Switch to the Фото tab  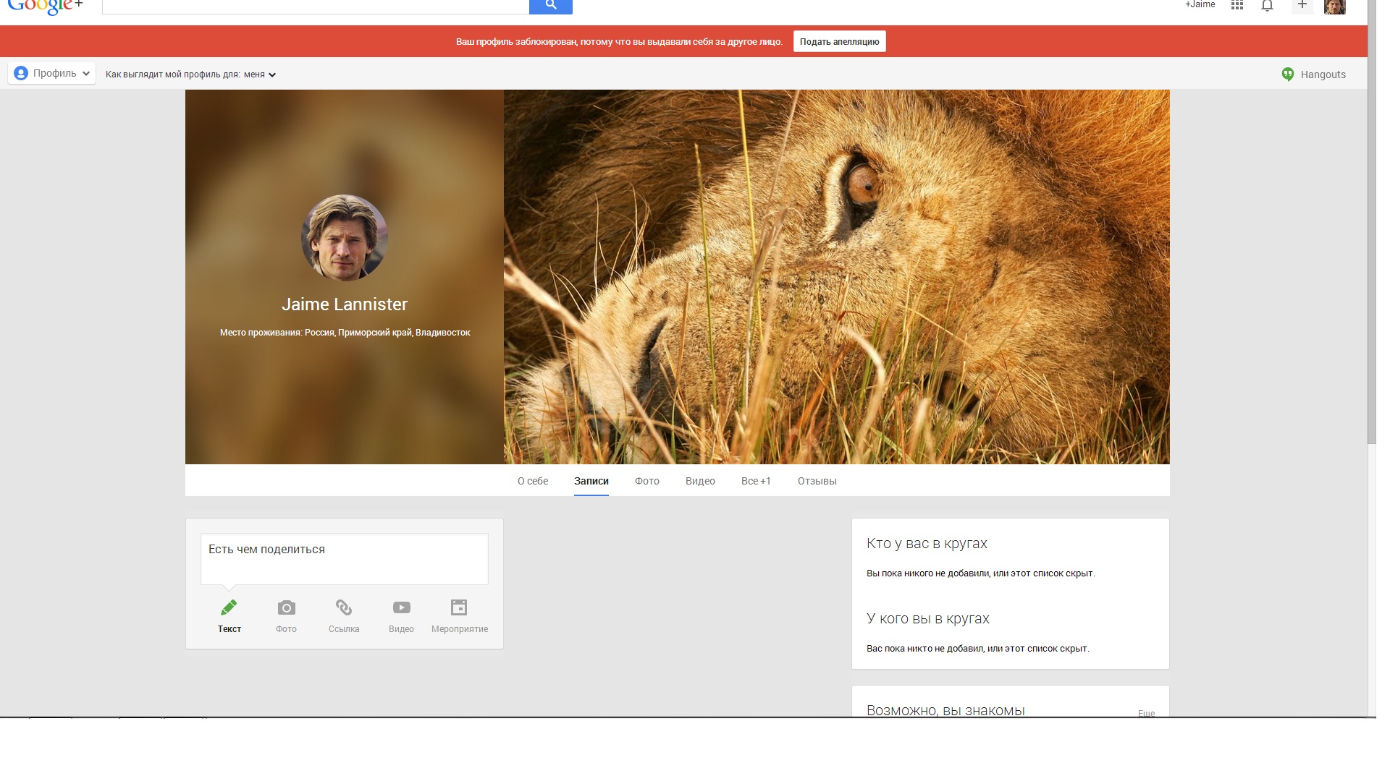tap(646, 481)
